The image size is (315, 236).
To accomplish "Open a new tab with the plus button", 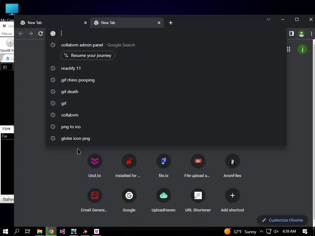I will click(171, 23).
